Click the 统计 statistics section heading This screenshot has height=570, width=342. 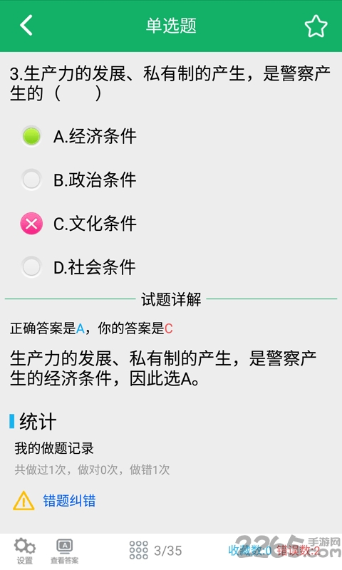point(38,422)
